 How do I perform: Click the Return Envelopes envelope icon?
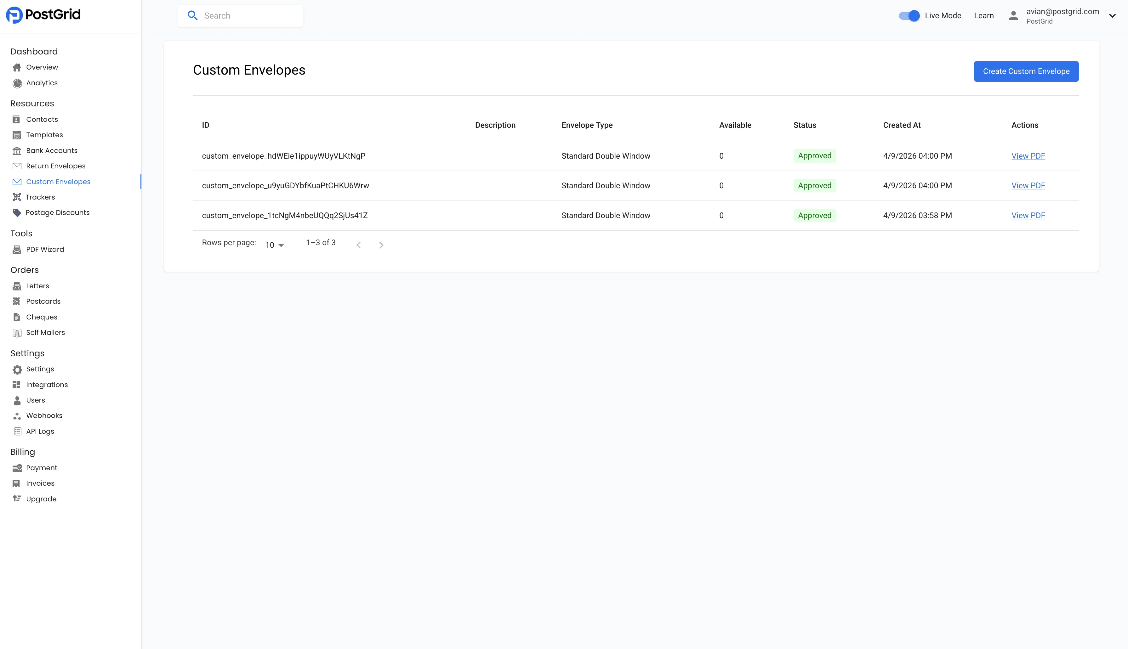(17, 166)
